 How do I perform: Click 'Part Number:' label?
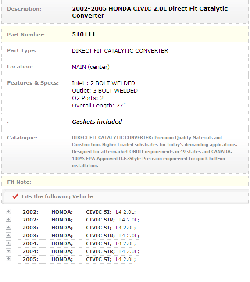pyautogui.click(x=26, y=35)
